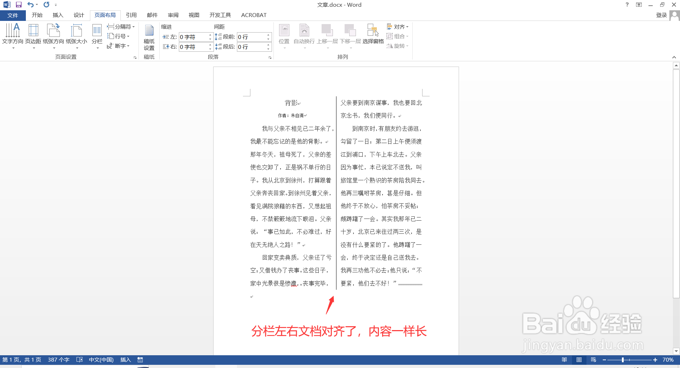This screenshot has width=680, height=368.
Task: Switch to Web Layout view
Action: [594, 359]
